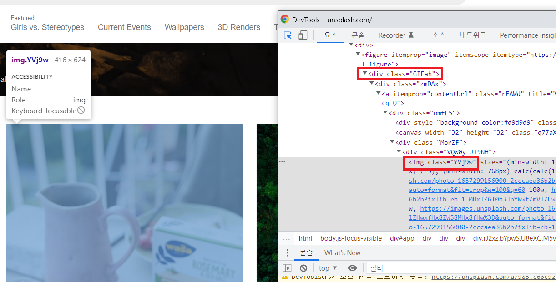Create live expression with eye icon
Viewport: 556px width, 282px height.
[x=353, y=268]
